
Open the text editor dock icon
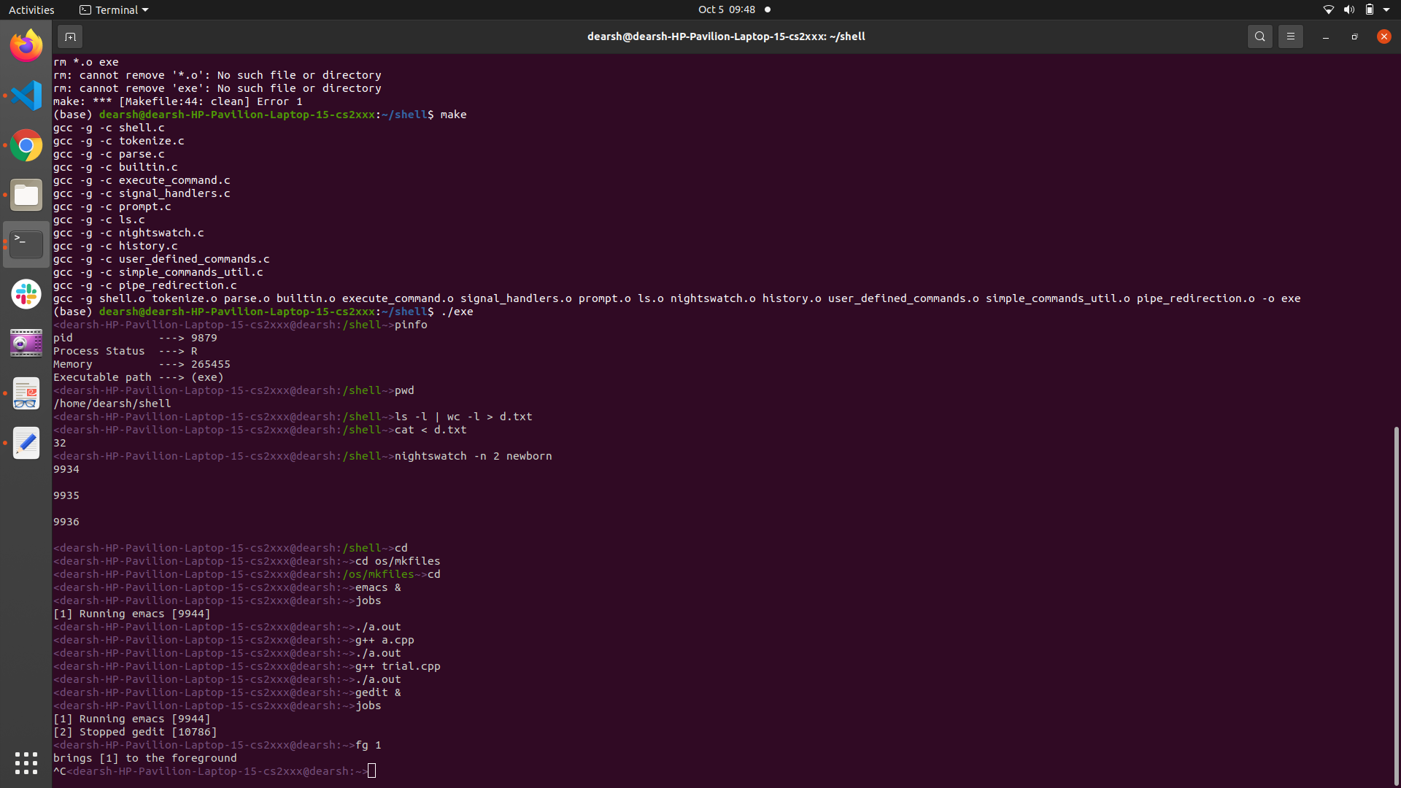26,443
